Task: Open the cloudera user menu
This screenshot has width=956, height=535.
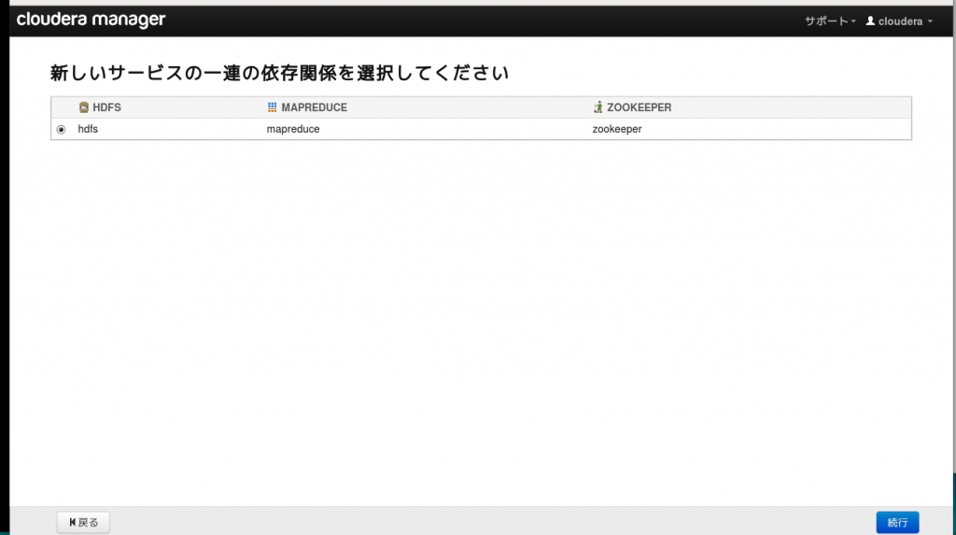Action: [899, 21]
